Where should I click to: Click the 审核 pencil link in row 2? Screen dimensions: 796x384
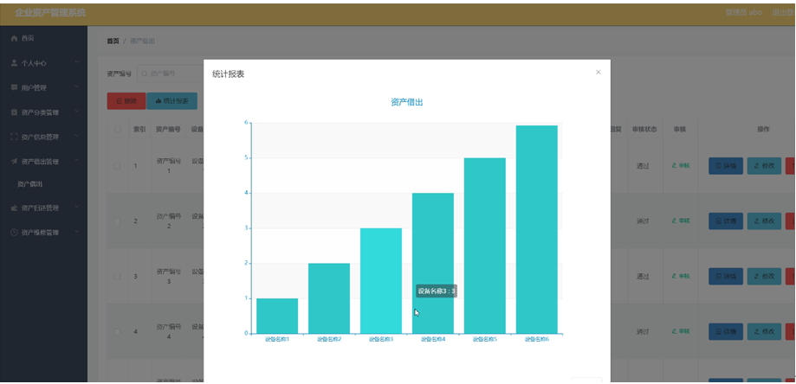pos(680,221)
